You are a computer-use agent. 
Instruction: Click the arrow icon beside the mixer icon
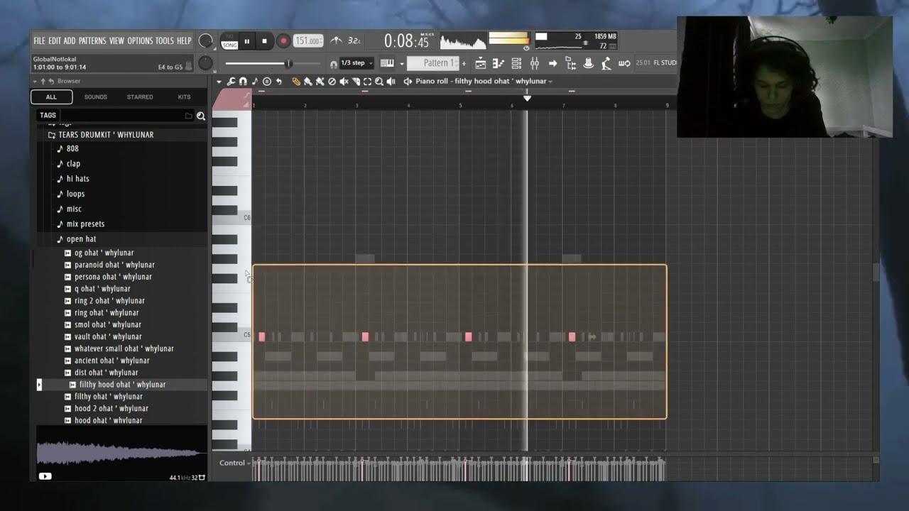553,64
